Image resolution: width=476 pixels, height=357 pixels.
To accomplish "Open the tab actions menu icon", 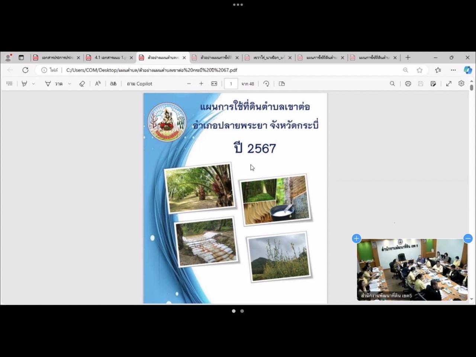I will (21, 58).
